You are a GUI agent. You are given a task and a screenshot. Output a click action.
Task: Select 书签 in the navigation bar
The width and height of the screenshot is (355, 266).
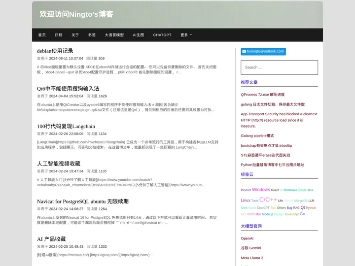92,35
